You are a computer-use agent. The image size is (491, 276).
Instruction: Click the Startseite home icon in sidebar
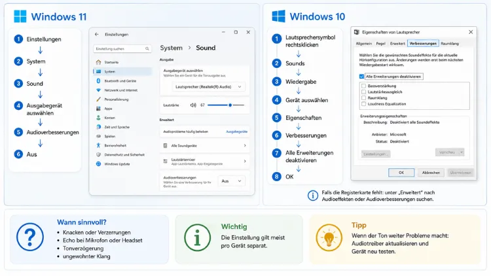tap(98, 62)
